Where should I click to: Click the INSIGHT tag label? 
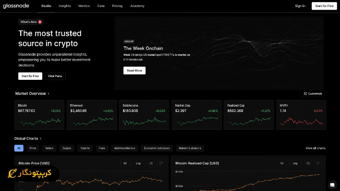129,41
